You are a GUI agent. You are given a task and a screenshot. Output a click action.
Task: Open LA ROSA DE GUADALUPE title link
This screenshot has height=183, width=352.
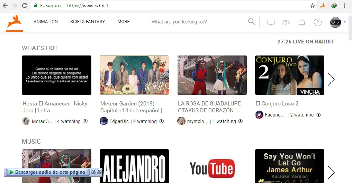tap(211, 107)
